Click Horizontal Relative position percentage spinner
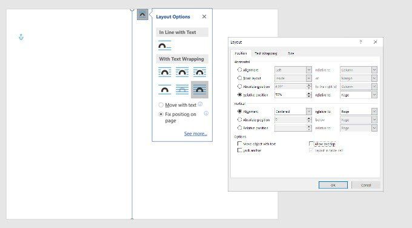 (x=309, y=95)
